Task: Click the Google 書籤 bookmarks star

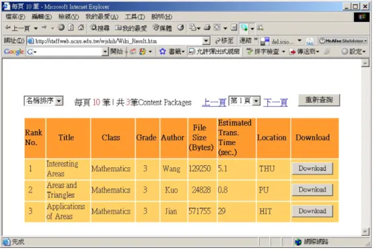Action: [x=162, y=52]
